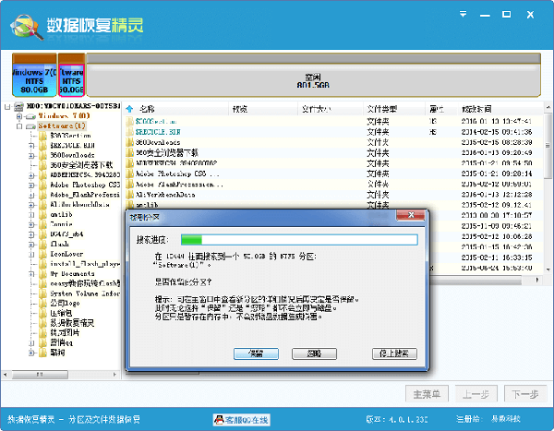
Task: Click the Adobe Photoshop CS6 folder icon in list
Action: click(x=129, y=173)
